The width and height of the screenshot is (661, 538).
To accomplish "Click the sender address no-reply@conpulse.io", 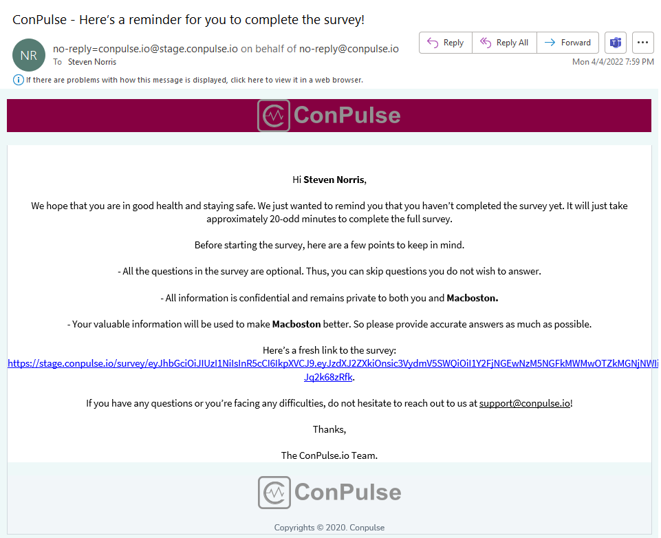I will pyautogui.click(x=349, y=49).
